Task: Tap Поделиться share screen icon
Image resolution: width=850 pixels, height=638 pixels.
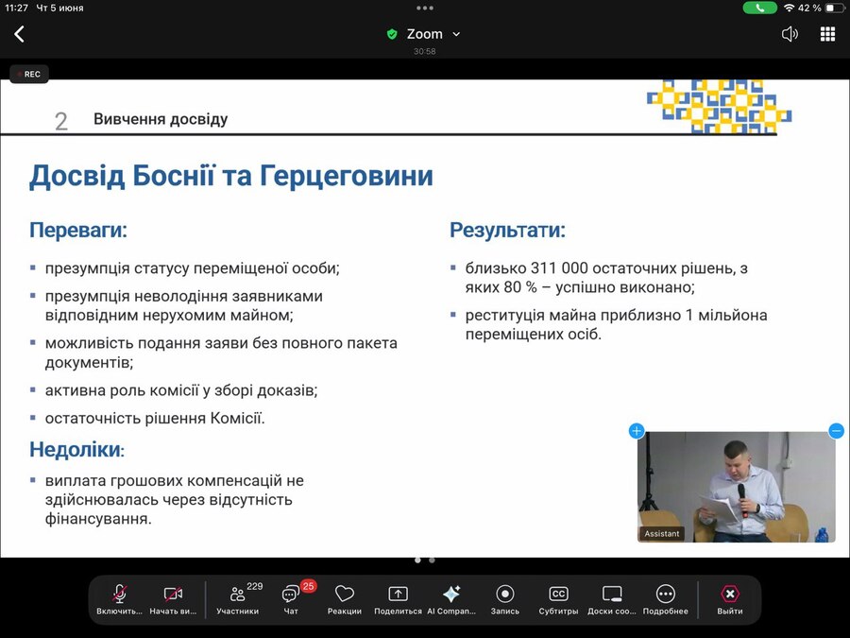Action: point(398,599)
